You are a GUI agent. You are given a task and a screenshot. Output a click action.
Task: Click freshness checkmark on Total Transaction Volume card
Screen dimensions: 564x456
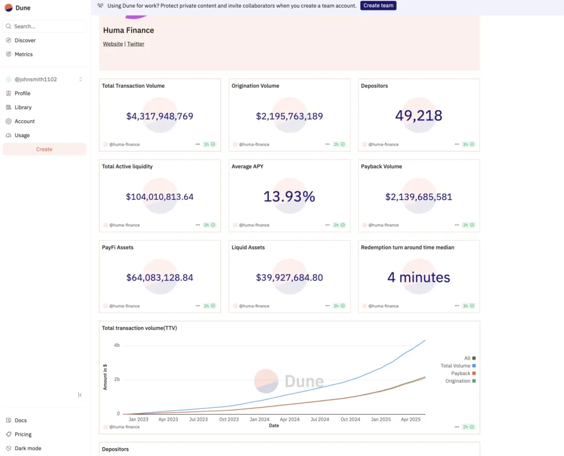tap(213, 144)
